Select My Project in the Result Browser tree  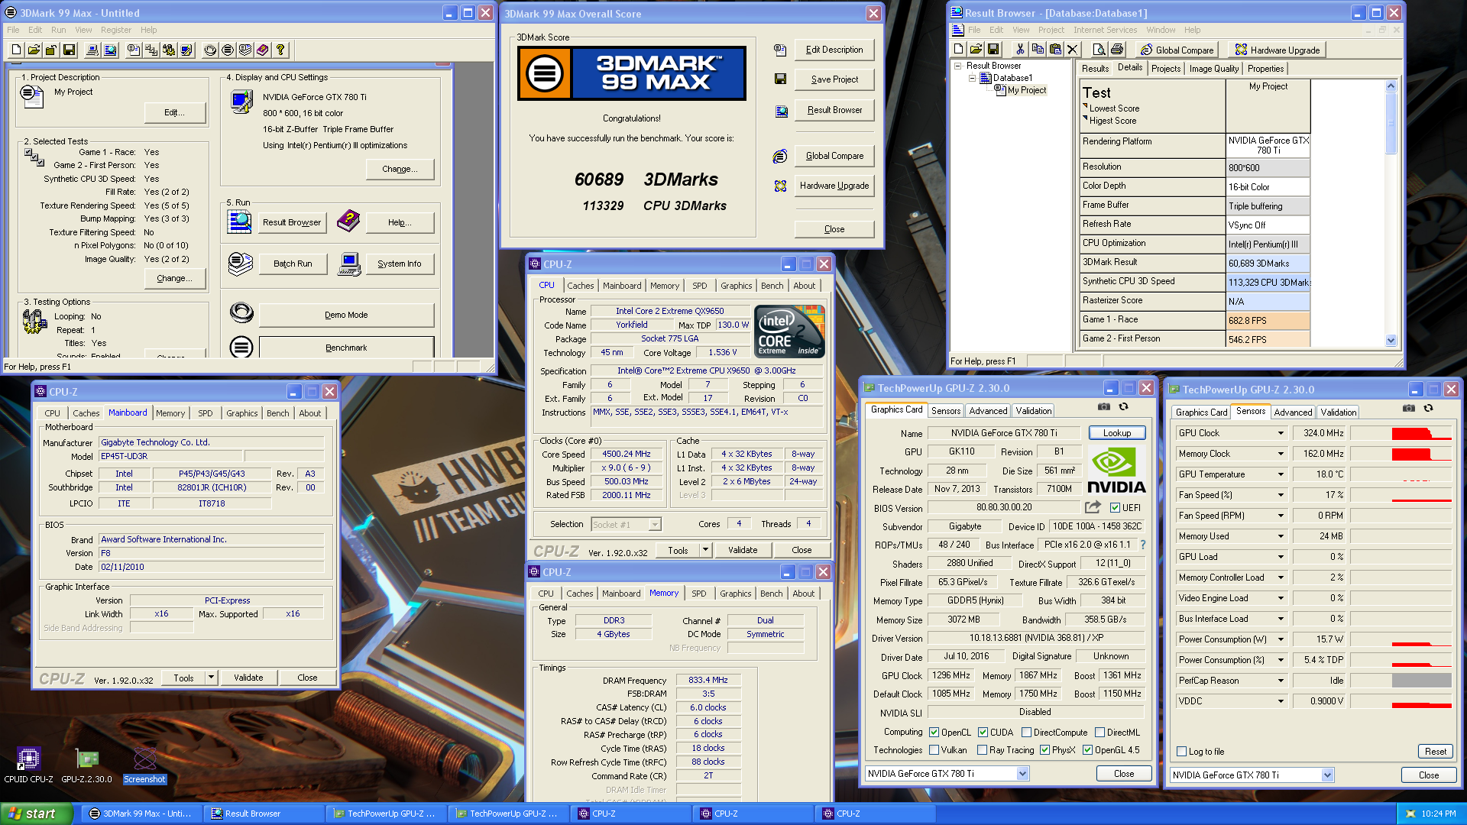pos(1026,90)
